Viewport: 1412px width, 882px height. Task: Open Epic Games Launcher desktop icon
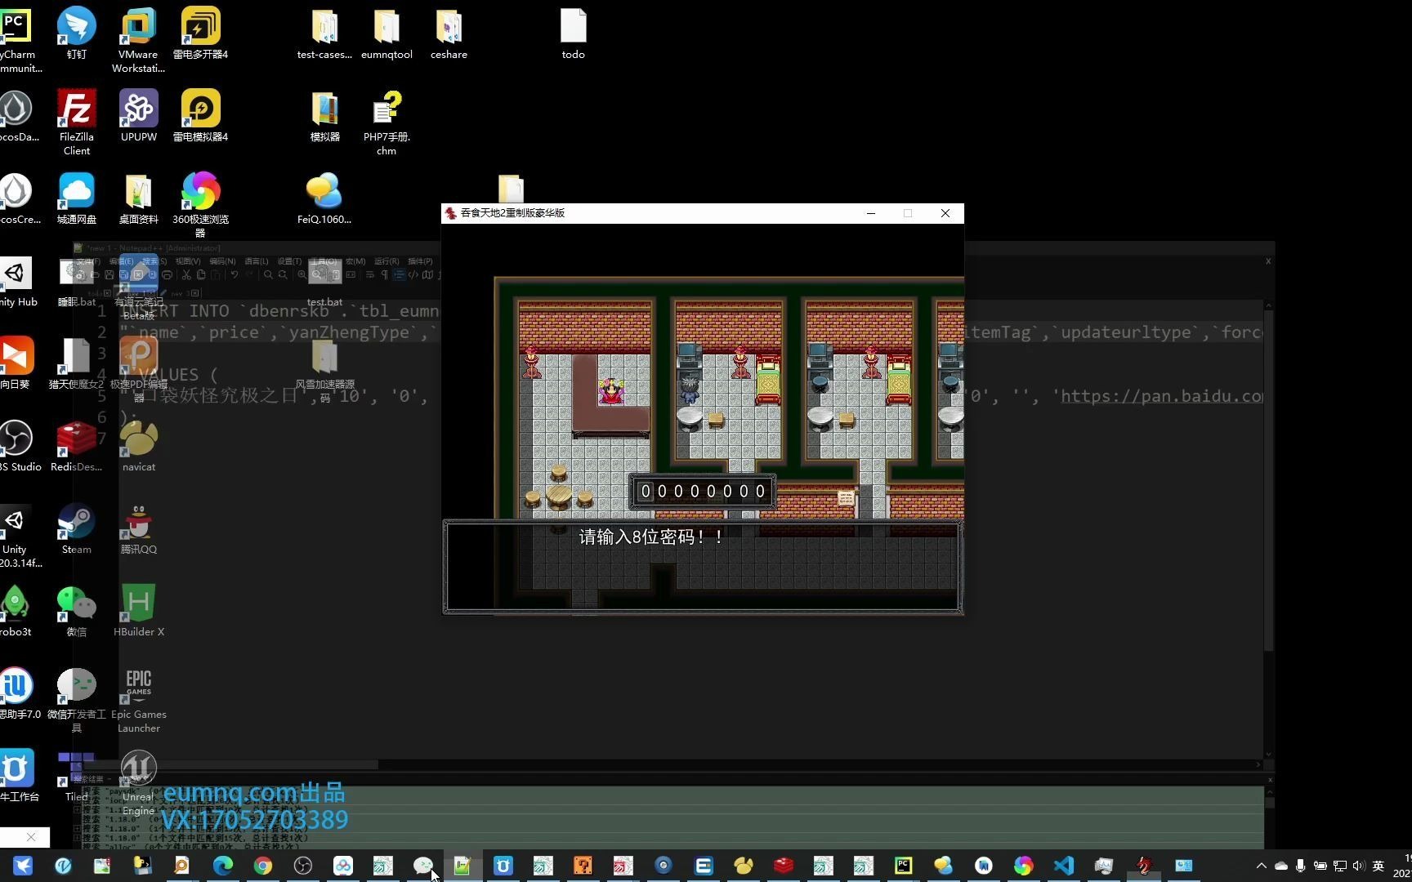[138, 700]
